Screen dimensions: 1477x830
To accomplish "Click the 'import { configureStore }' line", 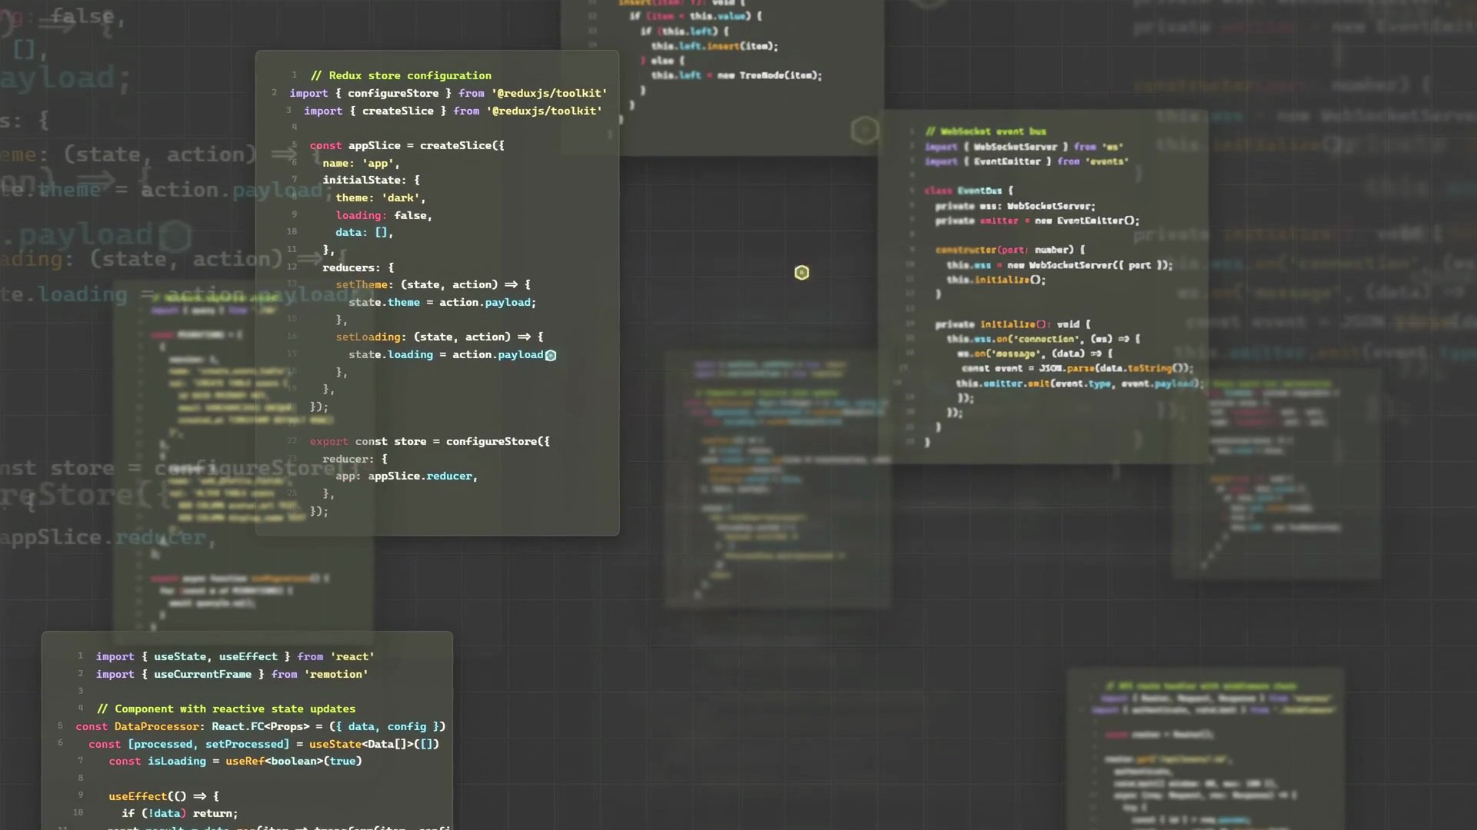I will click(448, 93).
